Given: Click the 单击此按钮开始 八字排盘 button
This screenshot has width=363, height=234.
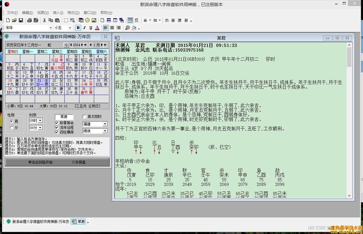Looking at the screenshot, I should click(57, 162).
